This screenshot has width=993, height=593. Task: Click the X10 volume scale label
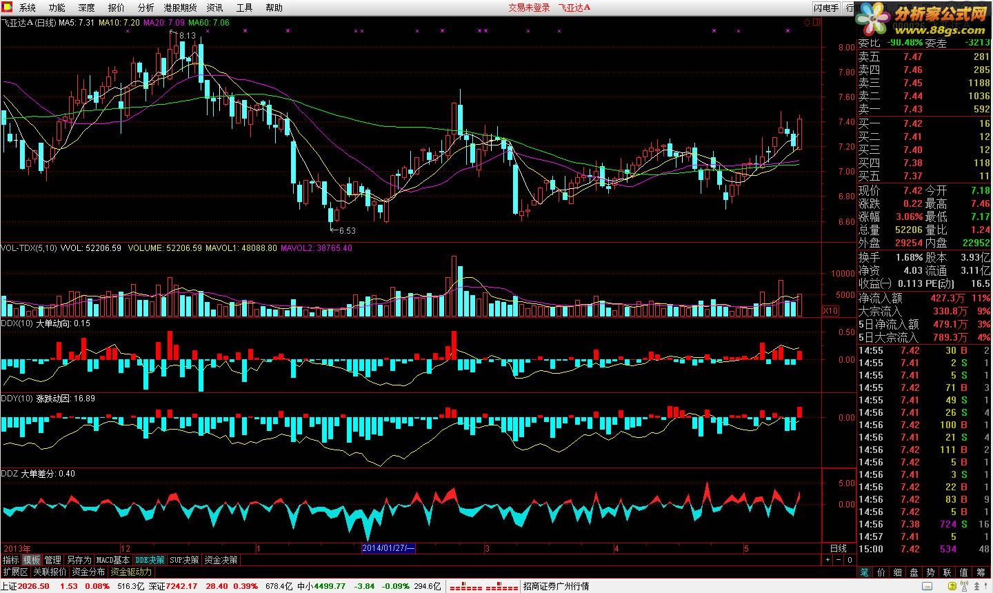(x=831, y=311)
